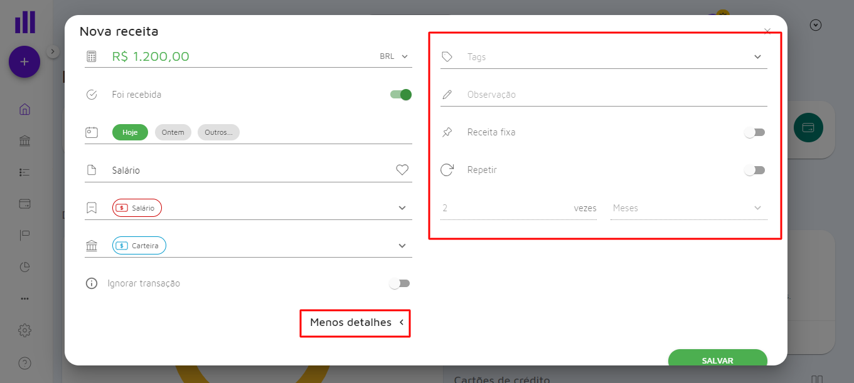Click the Observação text field

(602, 95)
